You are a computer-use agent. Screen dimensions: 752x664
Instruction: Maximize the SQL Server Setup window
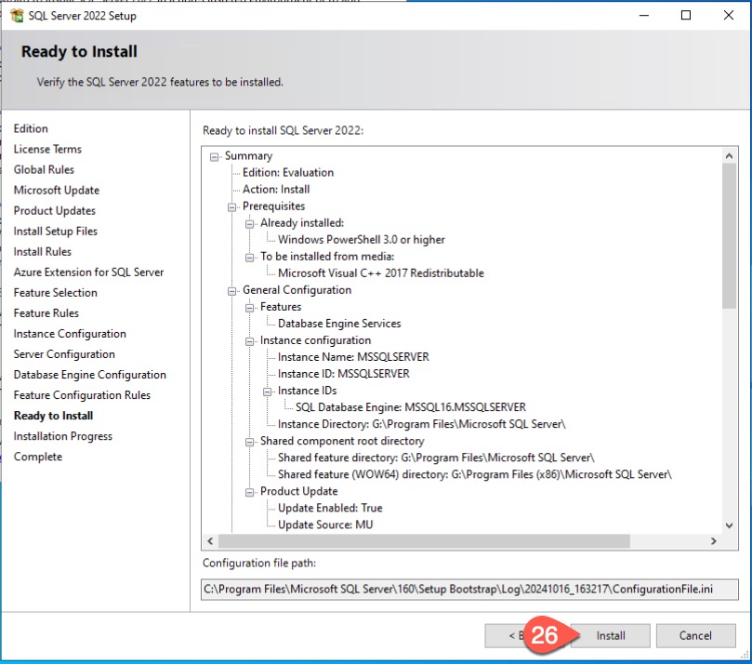[686, 16]
